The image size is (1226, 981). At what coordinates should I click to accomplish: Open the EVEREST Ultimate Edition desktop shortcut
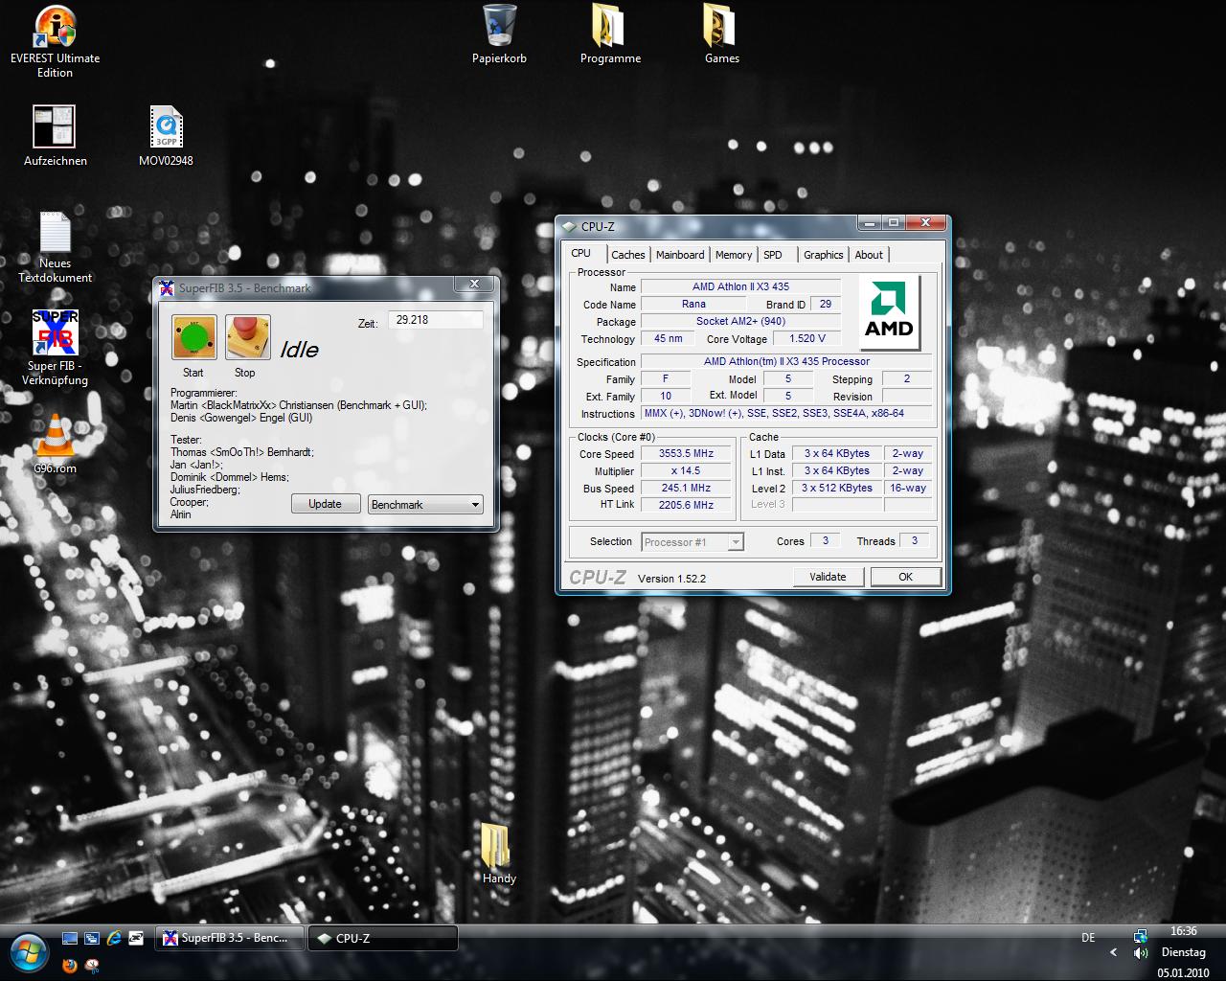pyautogui.click(x=55, y=41)
